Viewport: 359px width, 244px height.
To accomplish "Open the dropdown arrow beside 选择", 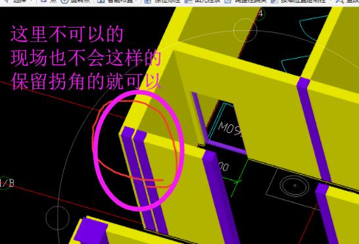I will [x=31, y=1].
